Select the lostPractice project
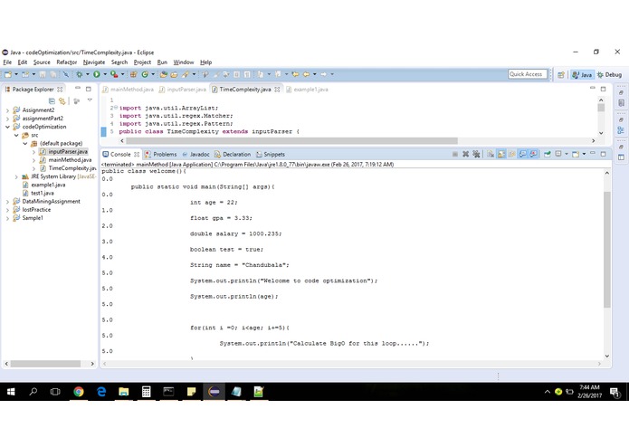629x447 pixels. [32, 210]
